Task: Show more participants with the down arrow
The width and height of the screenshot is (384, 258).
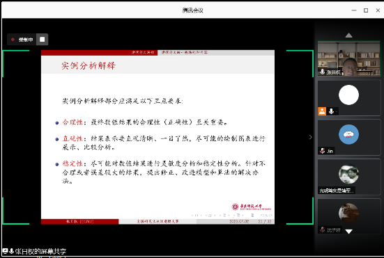Action: click(x=348, y=231)
